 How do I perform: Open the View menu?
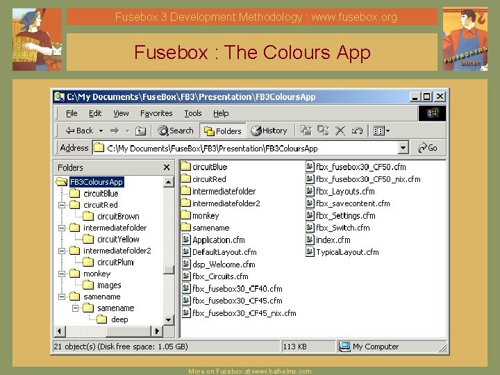121,113
